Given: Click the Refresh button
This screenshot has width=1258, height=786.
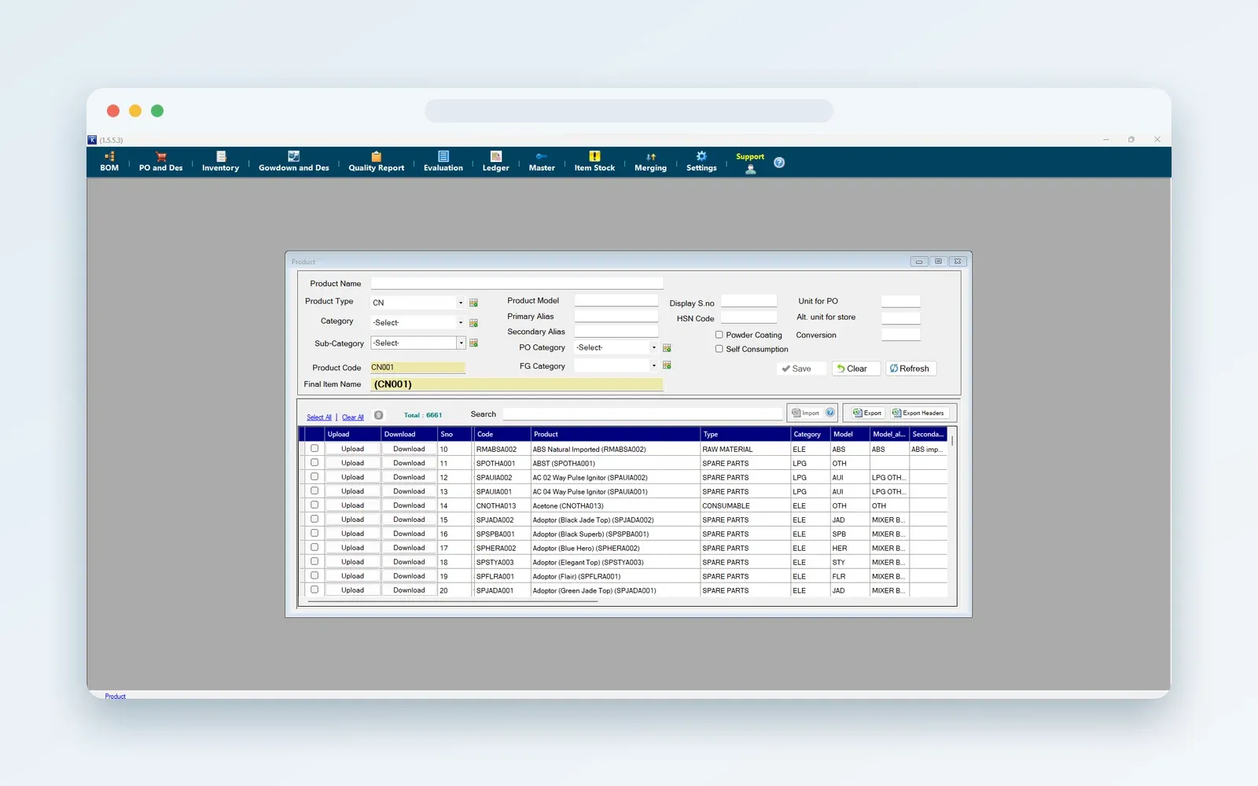Looking at the screenshot, I should point(910,369).
